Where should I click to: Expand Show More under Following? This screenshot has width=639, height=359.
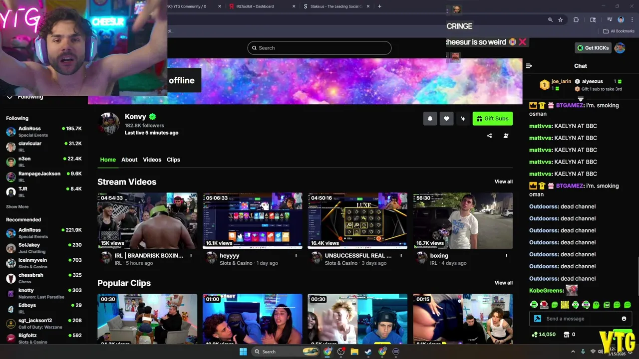point(17,206)
